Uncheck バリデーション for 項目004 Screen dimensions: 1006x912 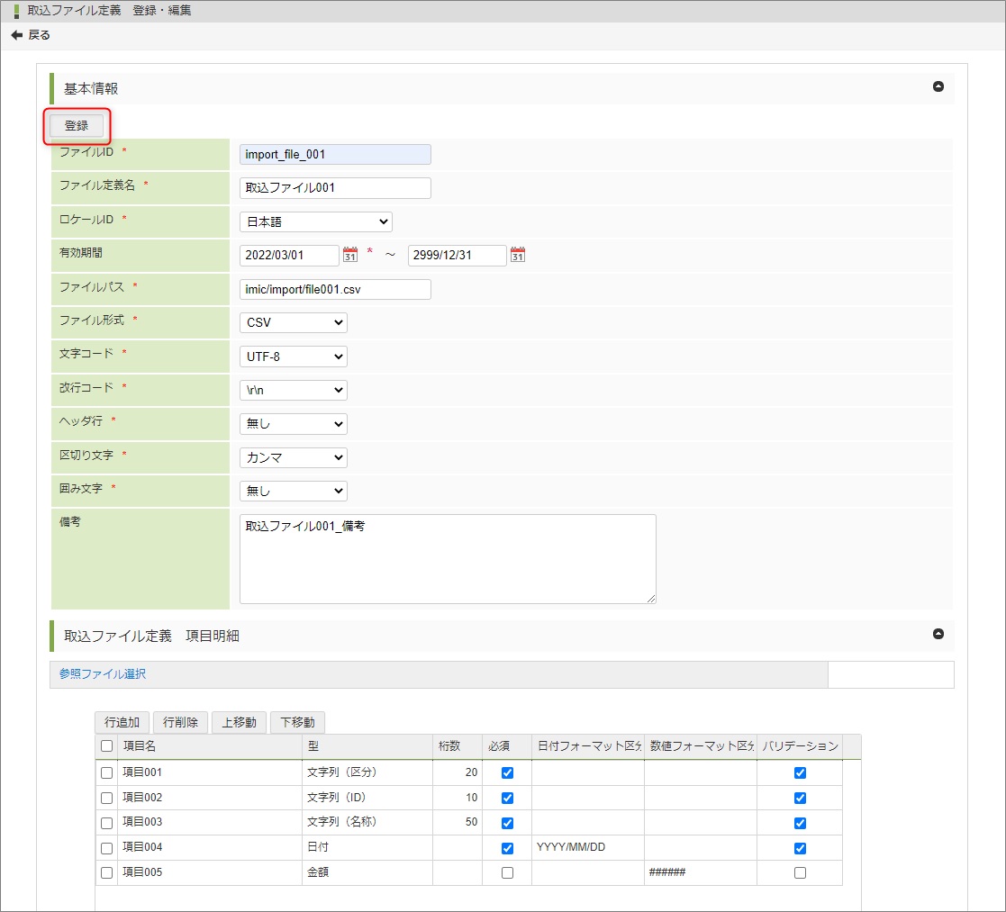[x=800, y=848]
